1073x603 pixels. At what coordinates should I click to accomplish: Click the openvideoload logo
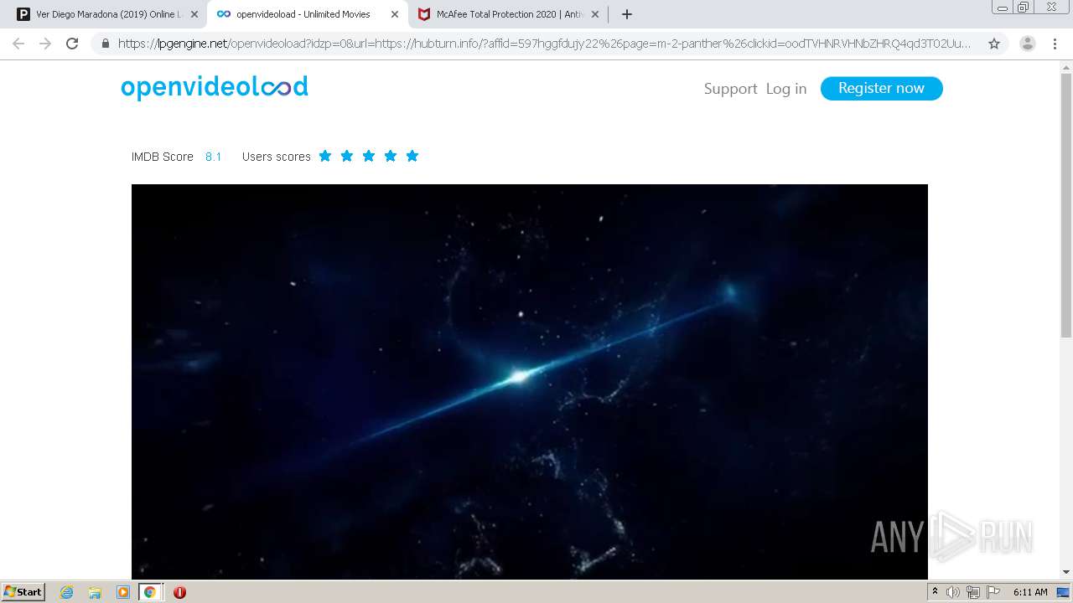(215, 87)
